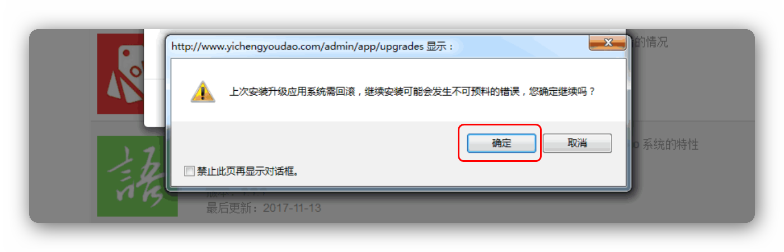The height and width of the screenshot is (252, 784).
Task: Click the 禁止此页再显示对话框 label text
Action: (x=247, y=171)
